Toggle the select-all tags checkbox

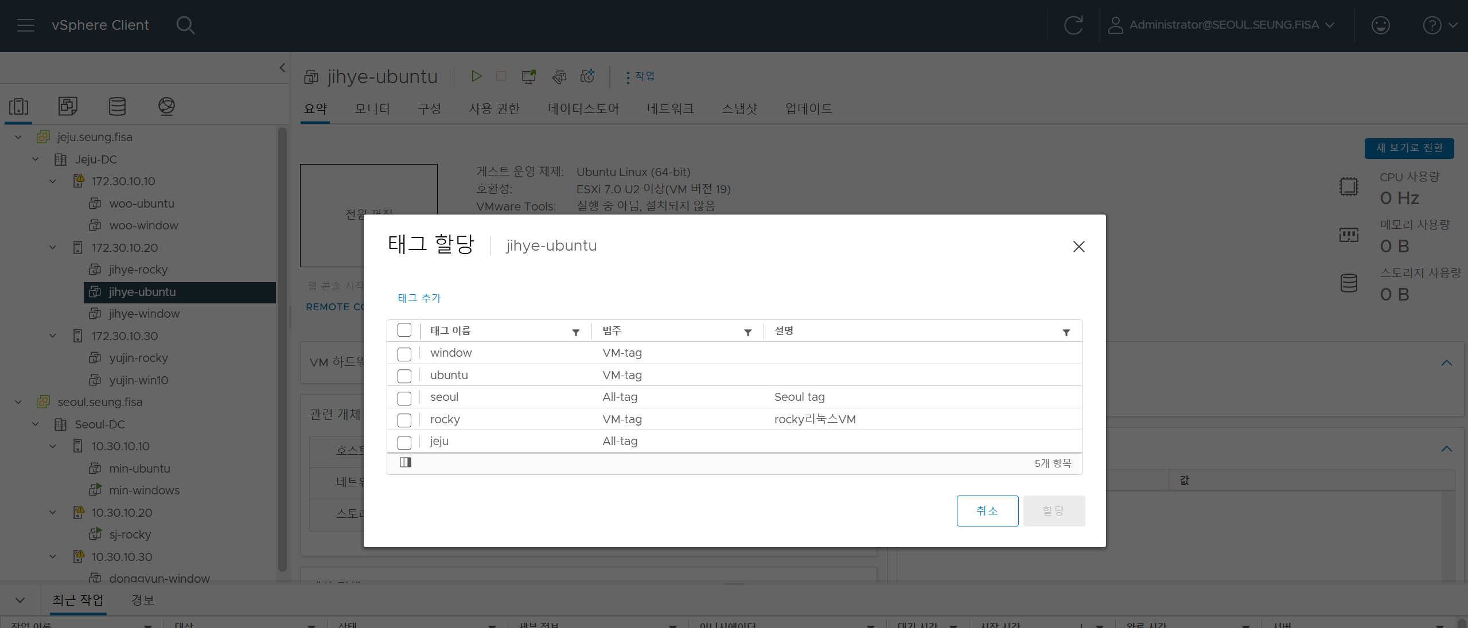[x=404, y=330]
